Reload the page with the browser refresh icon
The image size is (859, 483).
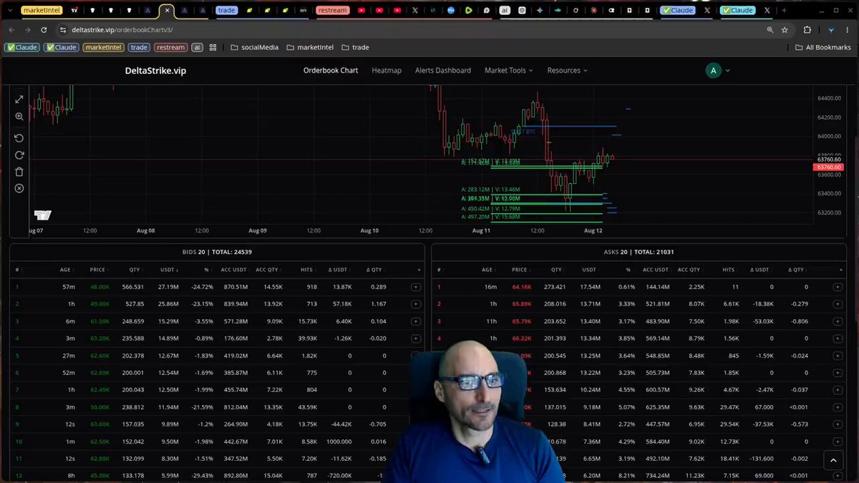[44, 30]
